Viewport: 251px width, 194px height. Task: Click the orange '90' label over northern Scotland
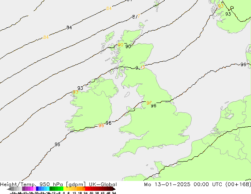[x=120, y=45]
